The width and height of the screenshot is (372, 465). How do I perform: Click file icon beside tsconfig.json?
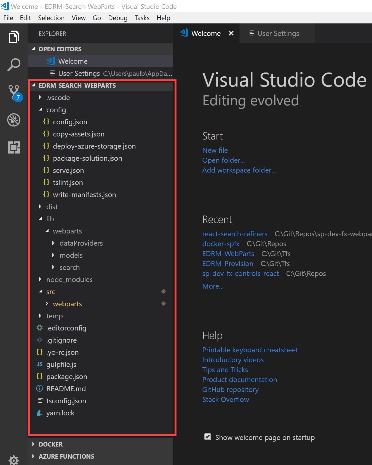(41, 401)
